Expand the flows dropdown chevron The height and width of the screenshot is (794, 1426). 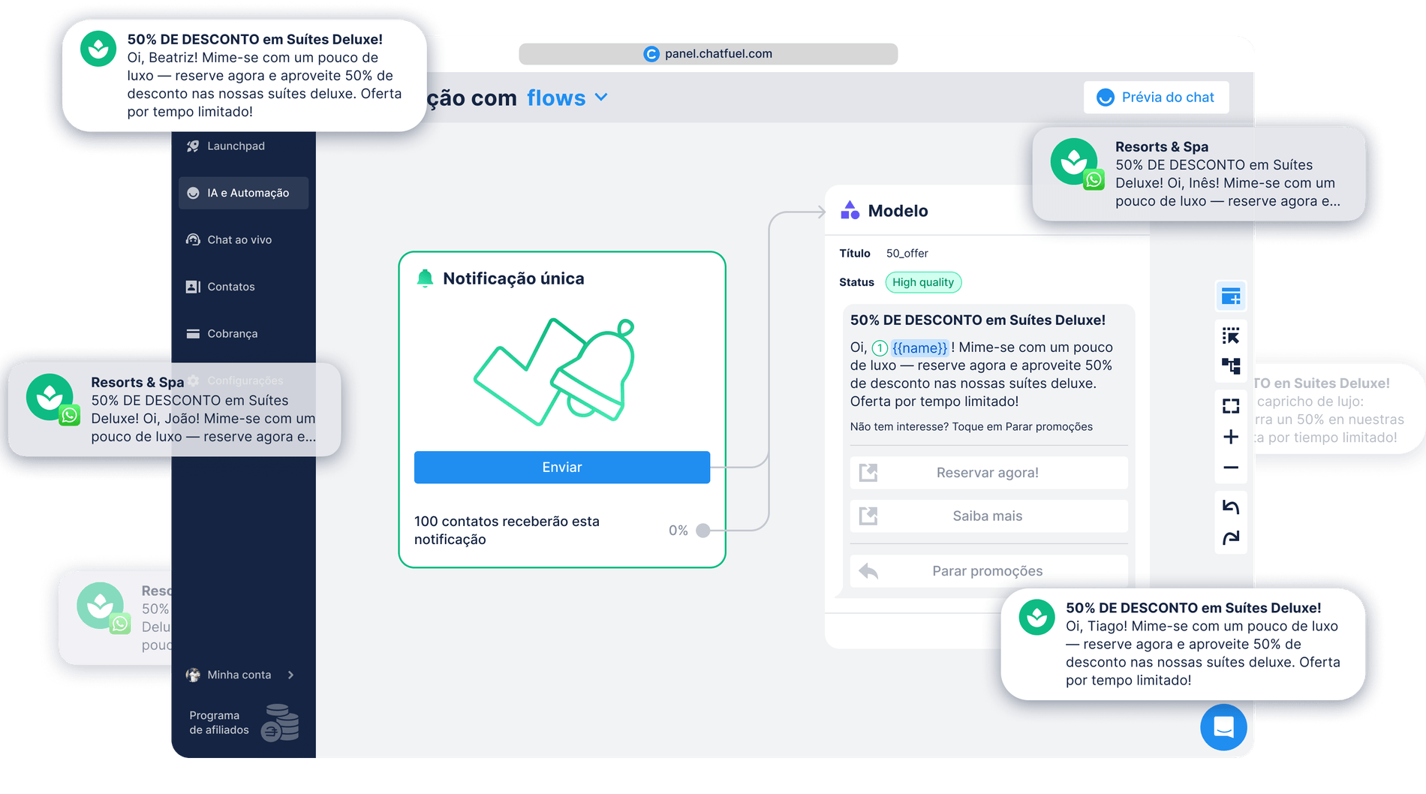[601, 98]
